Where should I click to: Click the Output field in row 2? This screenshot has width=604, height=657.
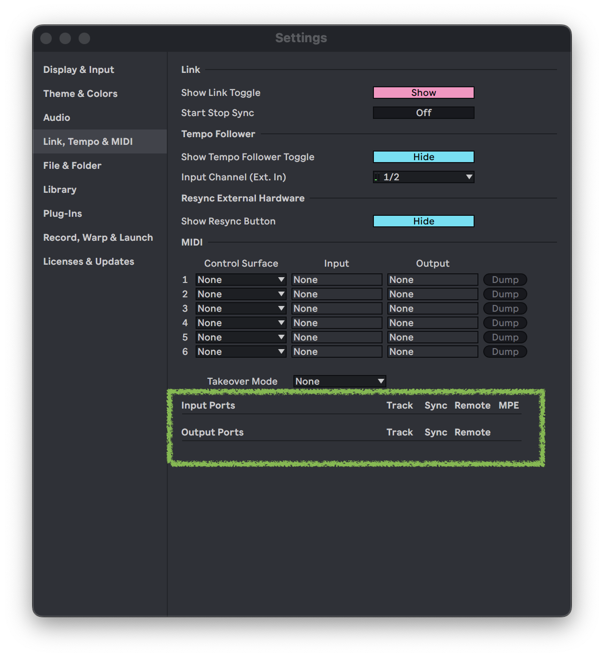(433, 294)
